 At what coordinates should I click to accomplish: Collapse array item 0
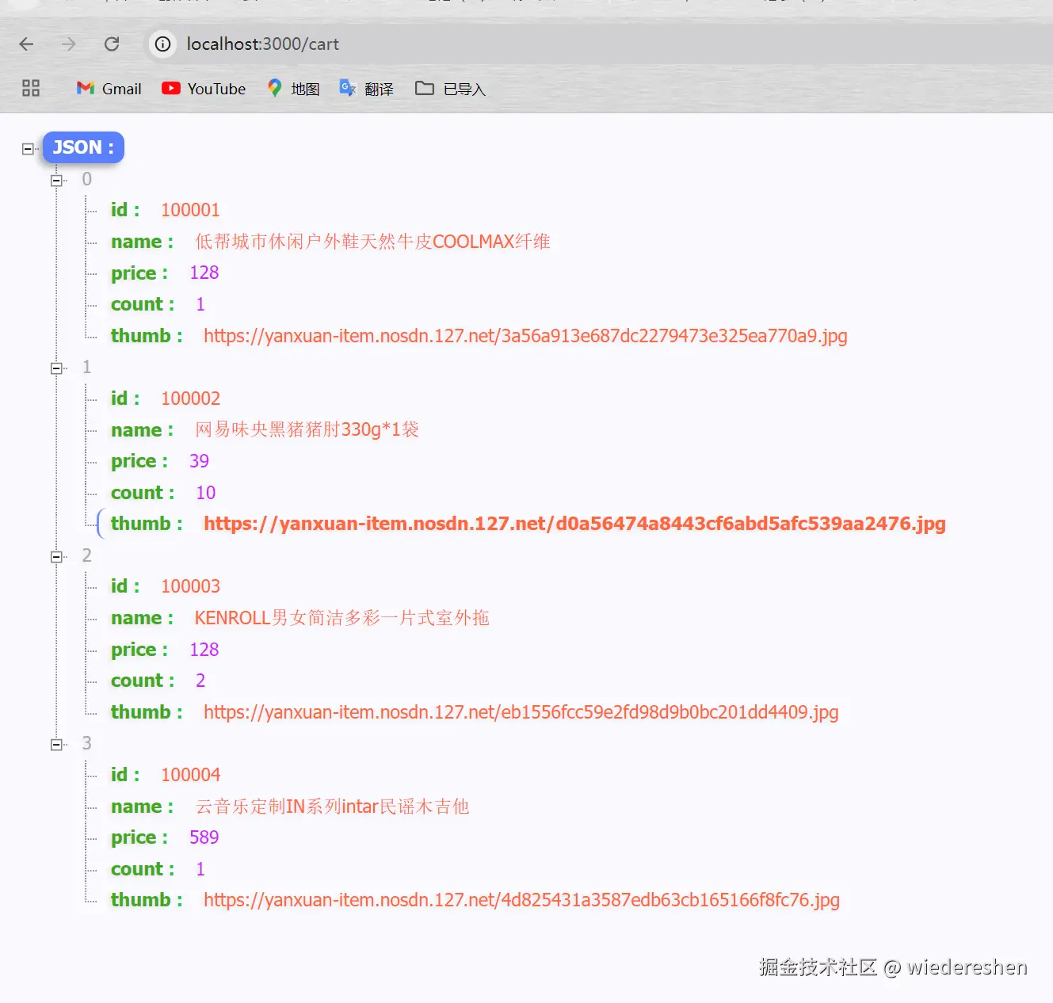(56, 181)
